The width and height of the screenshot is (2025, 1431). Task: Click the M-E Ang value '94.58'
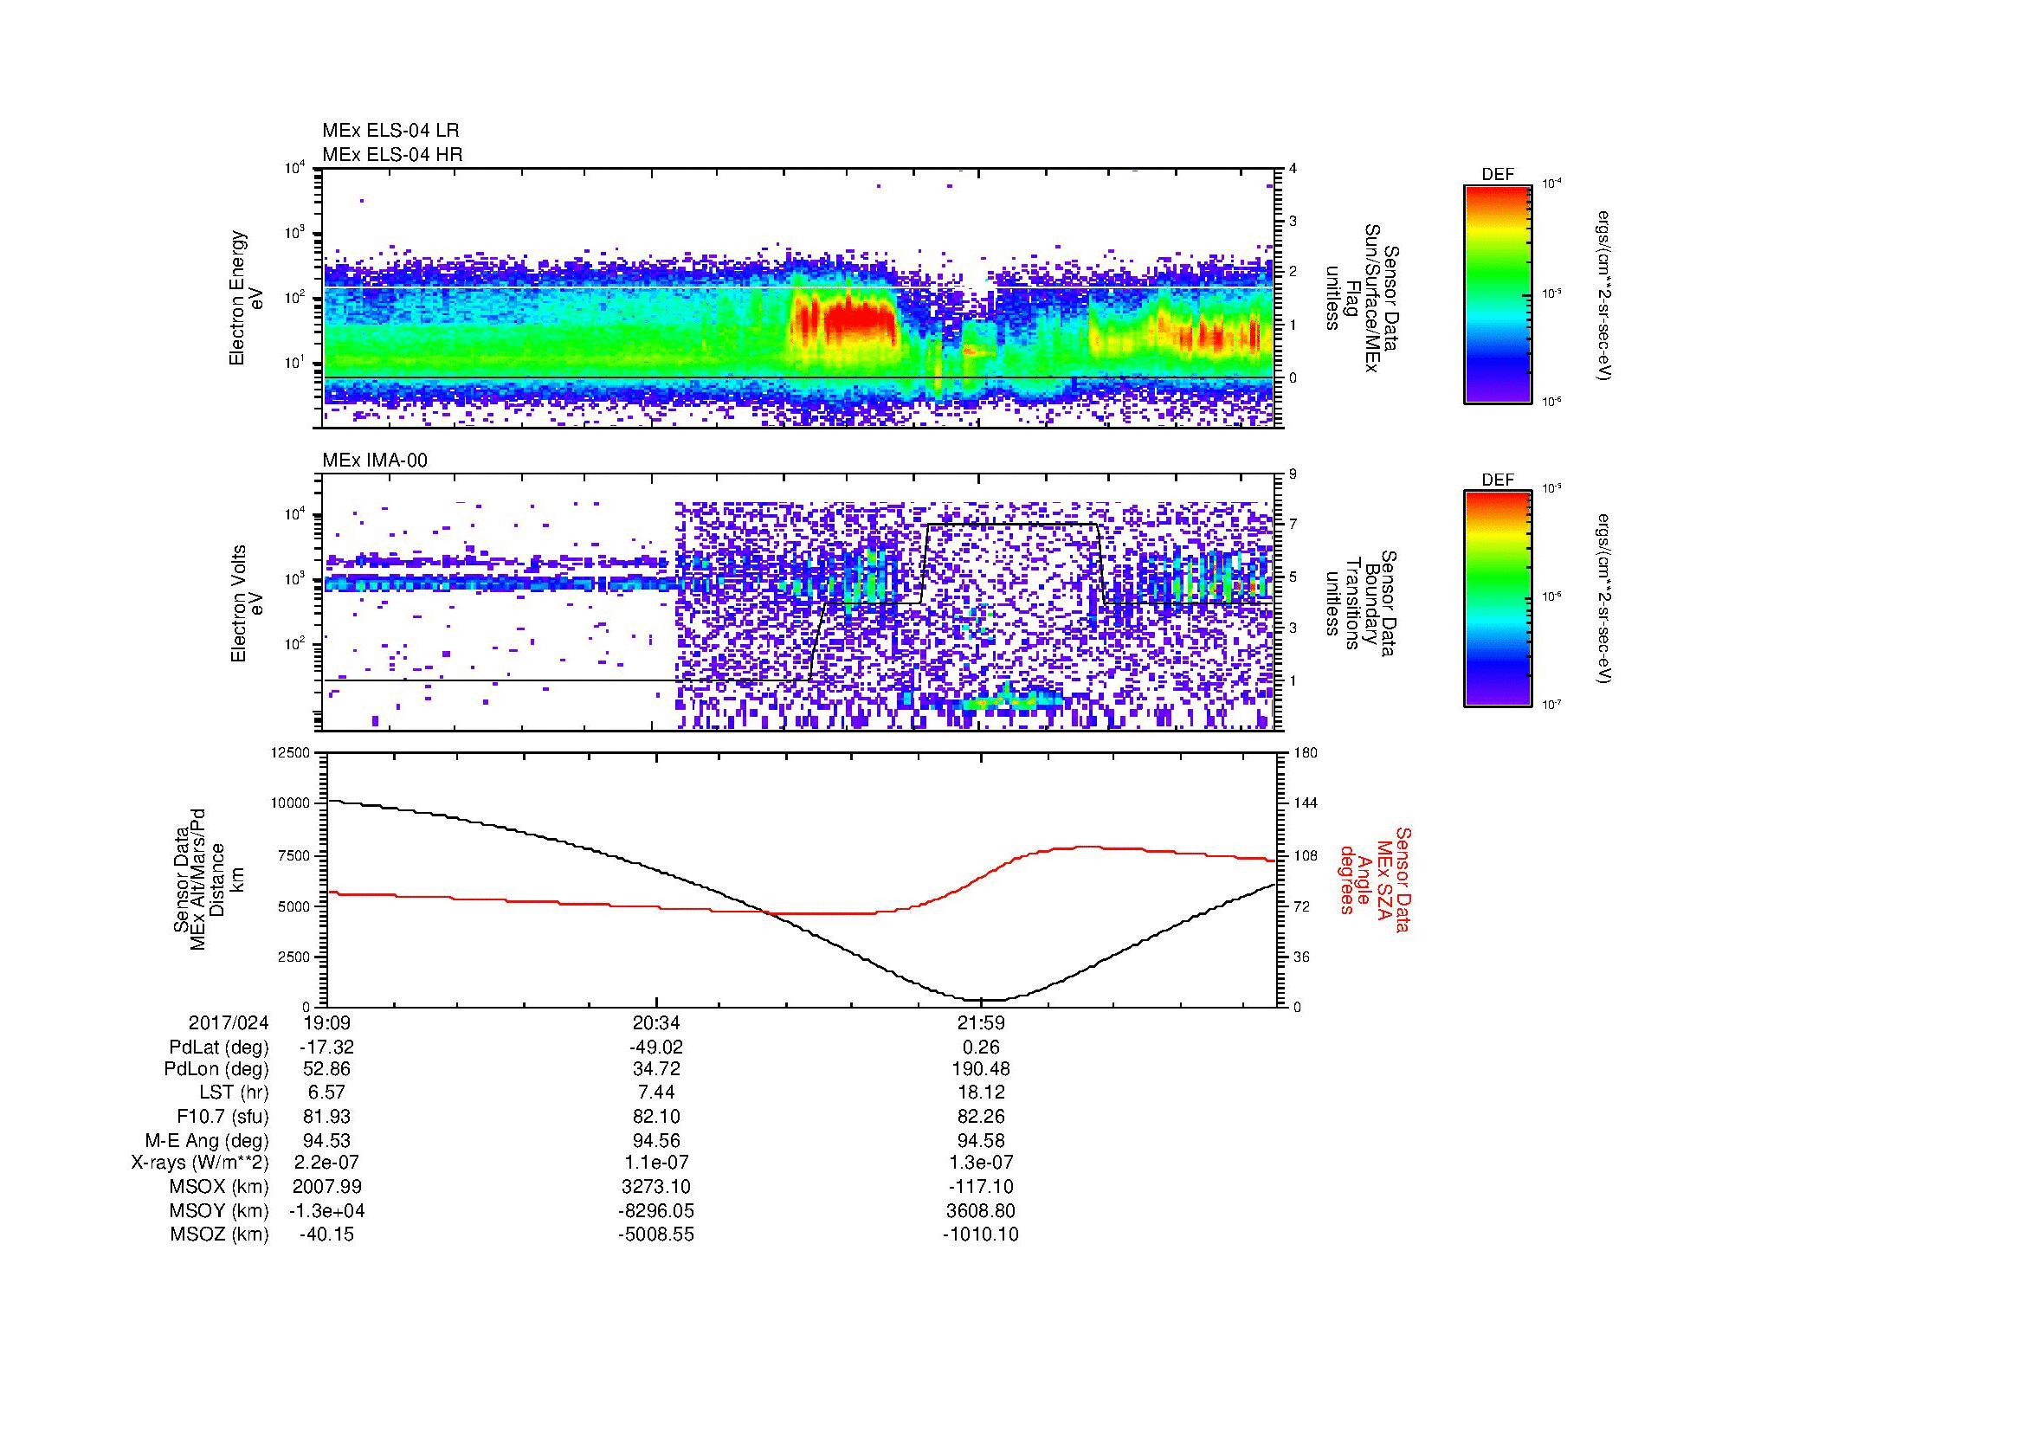coord(981,1141)
